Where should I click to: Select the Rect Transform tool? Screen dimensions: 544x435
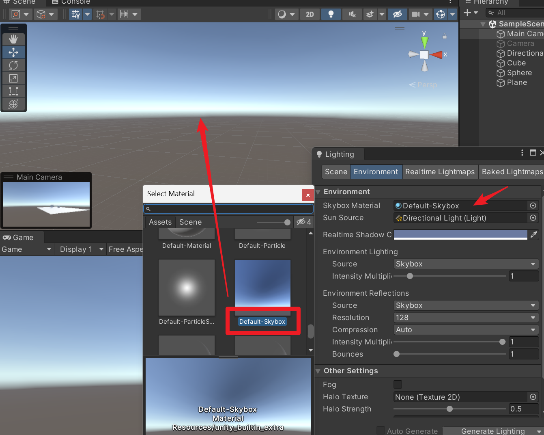pos(13,91)
